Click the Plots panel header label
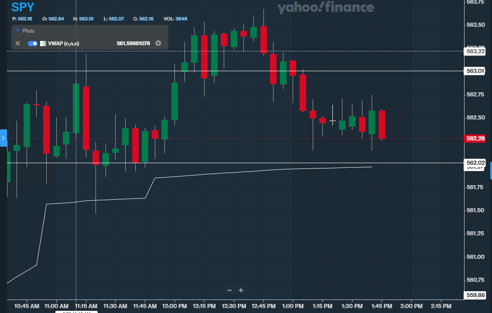Image resolution: width=492 pixels, height=313 pixels. pyautogui.click(x=28, y=31)
